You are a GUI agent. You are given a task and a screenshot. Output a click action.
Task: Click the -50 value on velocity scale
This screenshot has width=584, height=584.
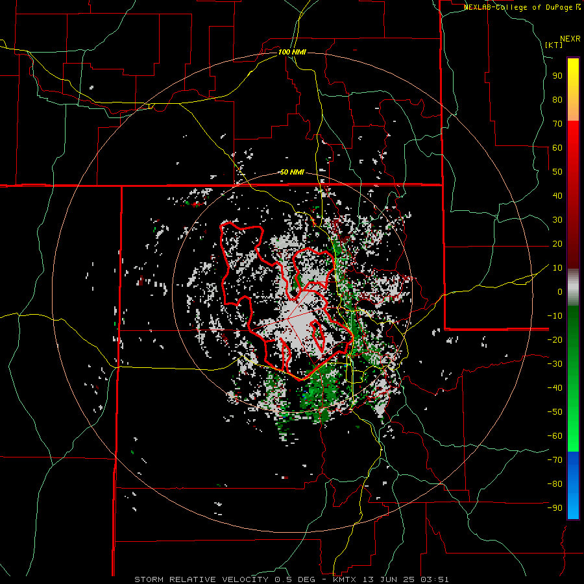click(555, 412)
